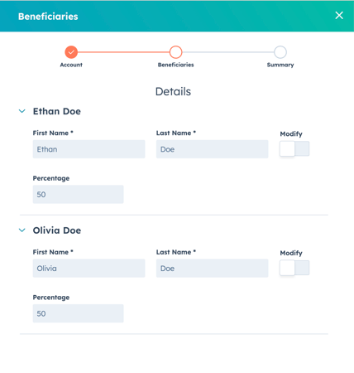Open the Account step label
The width and height of the screenshot is (354, 373).
[x=71, y=65]
